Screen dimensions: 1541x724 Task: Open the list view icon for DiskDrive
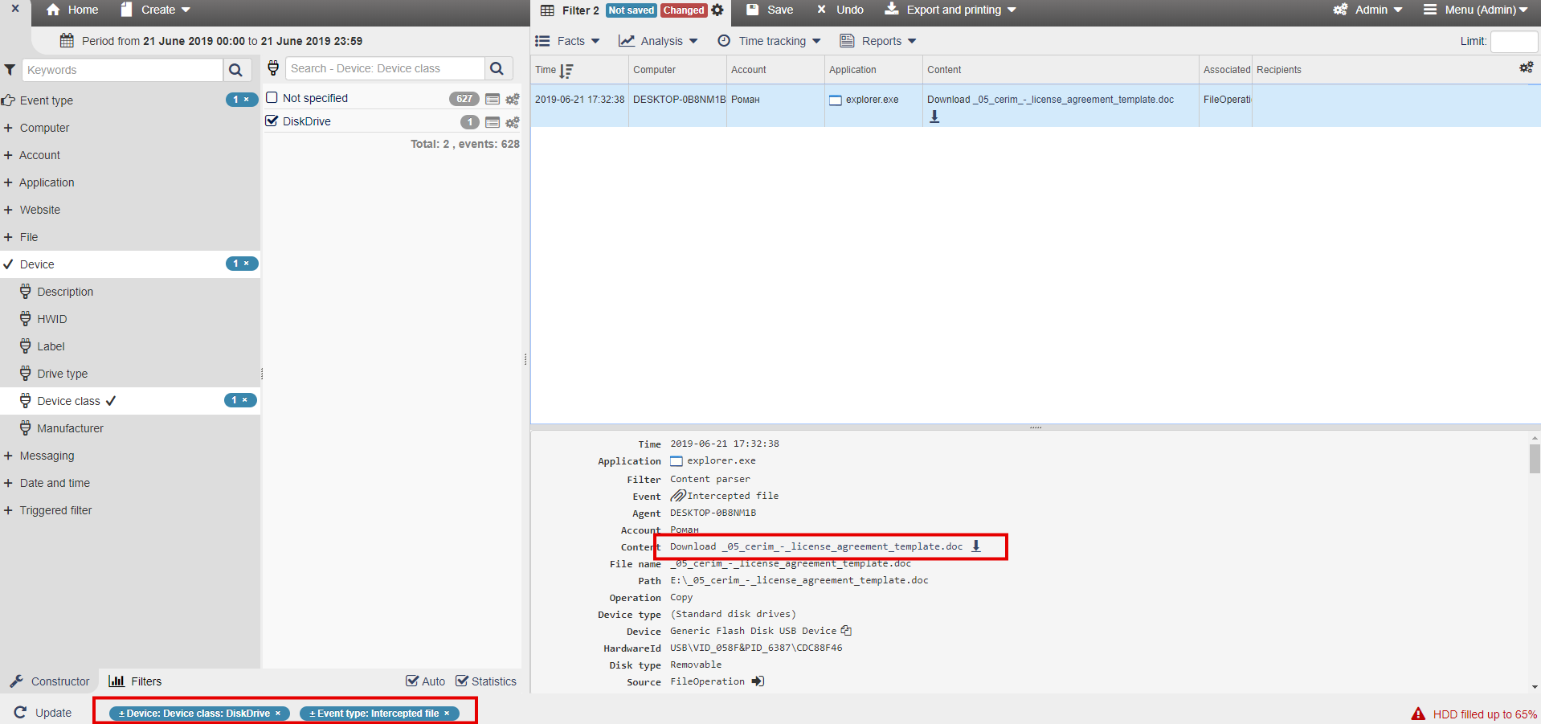[493, 122]
